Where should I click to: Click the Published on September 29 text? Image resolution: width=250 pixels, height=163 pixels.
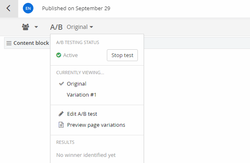click(76, 9)
